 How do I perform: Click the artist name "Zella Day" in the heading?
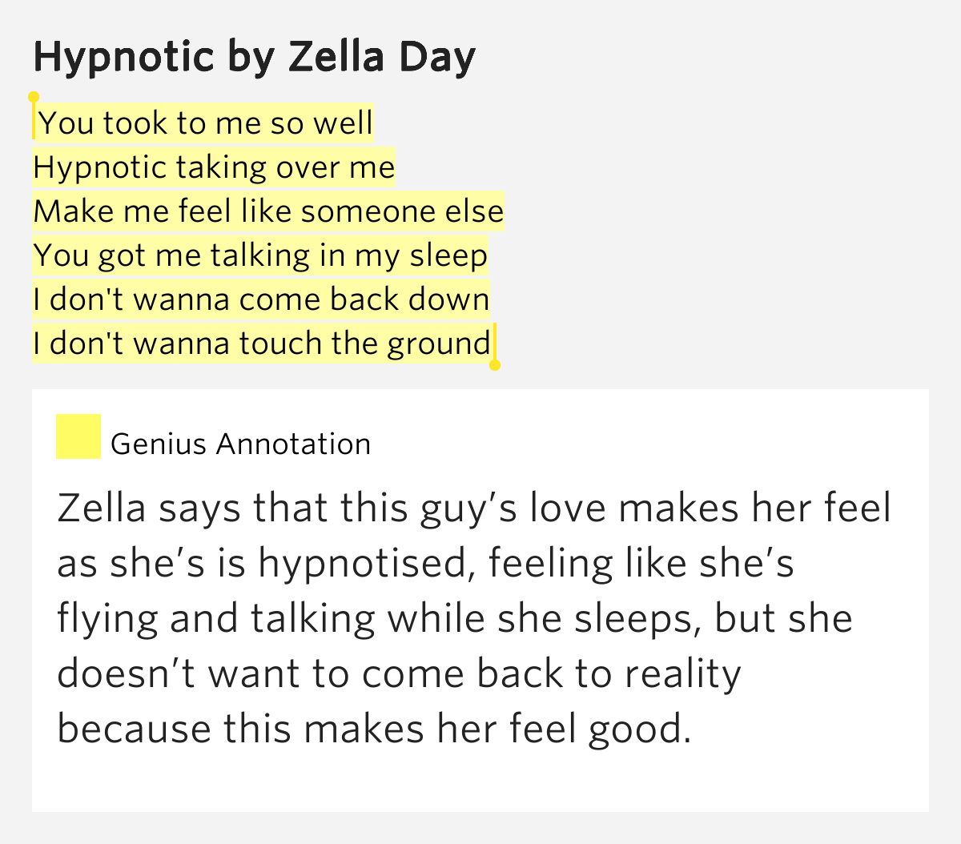point(382,58)
